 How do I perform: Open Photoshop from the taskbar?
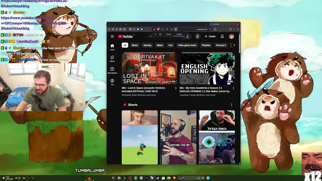coord(141,178)
